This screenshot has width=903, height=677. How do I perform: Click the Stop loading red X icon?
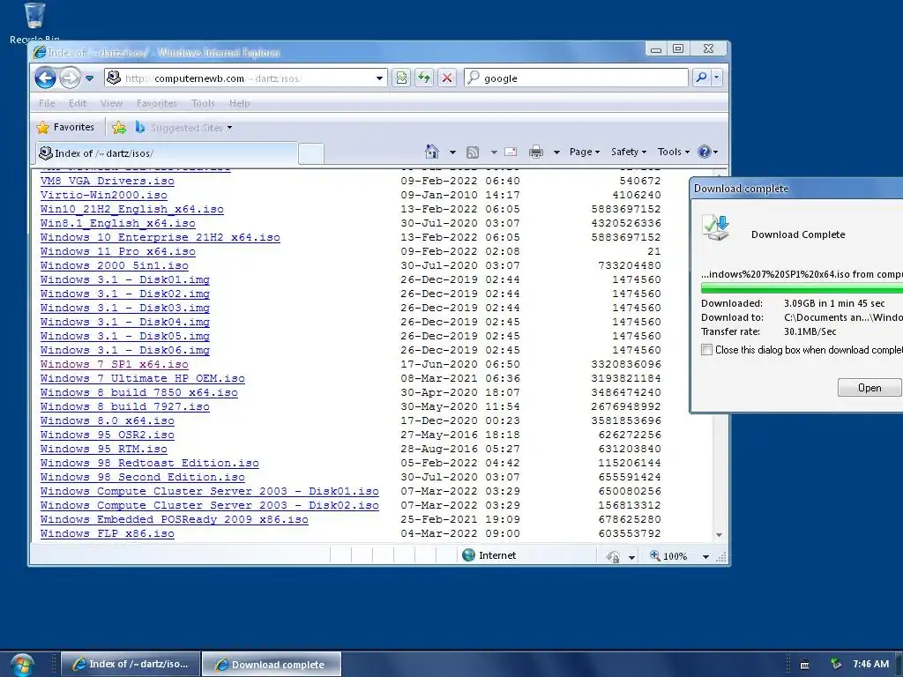(447, 78)
